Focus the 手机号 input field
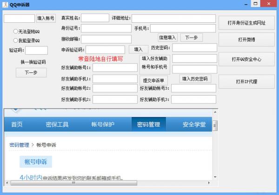Image resolution: width=279 pixels, height=195 pixels. coord(183,28)
